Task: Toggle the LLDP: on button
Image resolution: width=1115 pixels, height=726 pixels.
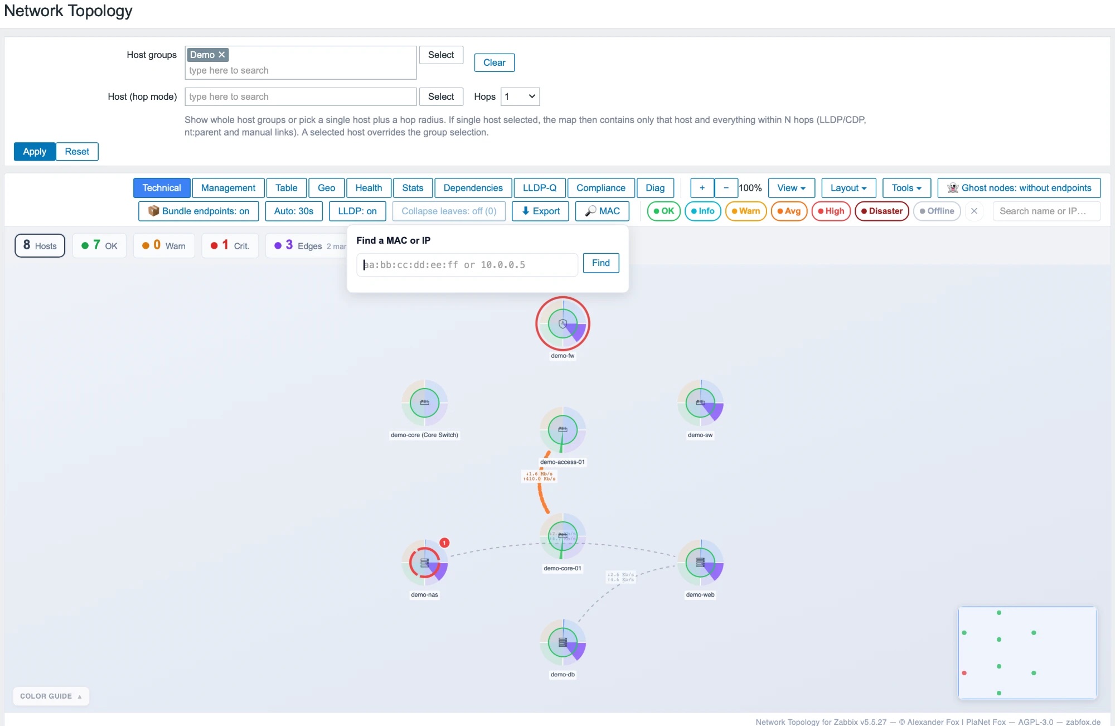Action: 357,211
